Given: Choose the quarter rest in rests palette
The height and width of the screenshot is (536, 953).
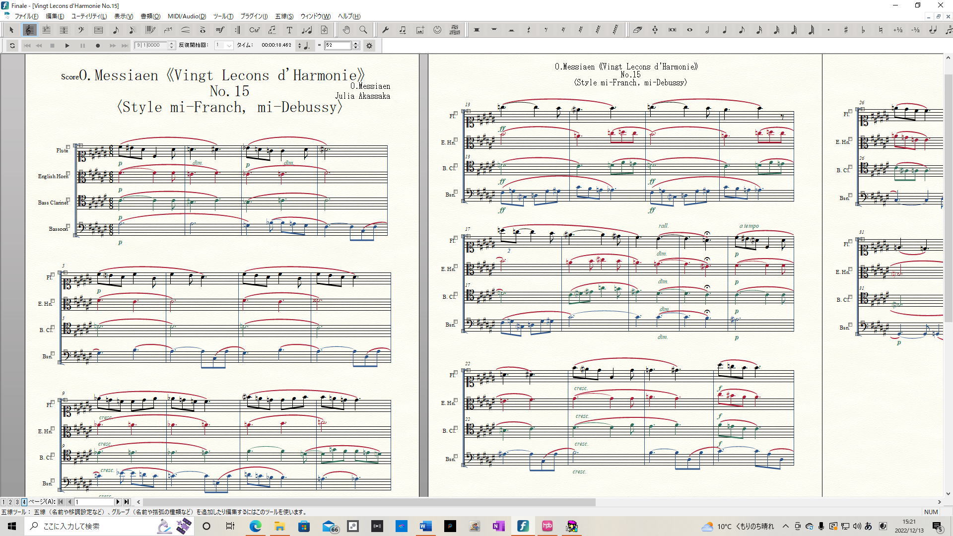Looking at the screenshot, I should point(528,30).
